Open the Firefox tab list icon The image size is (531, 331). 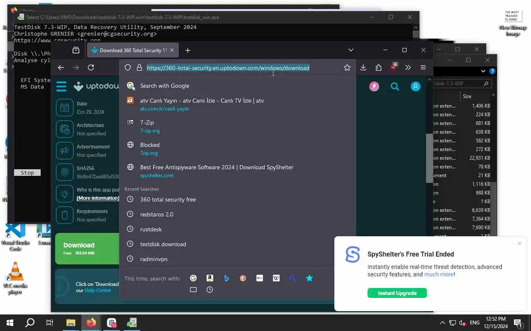pyautogui.click(x=76, y=50)
